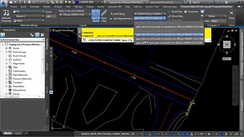This screenshot has width=244, height=137.
Task: Close the Pressure Network layout ribbon
Action: tap(231, 15)
